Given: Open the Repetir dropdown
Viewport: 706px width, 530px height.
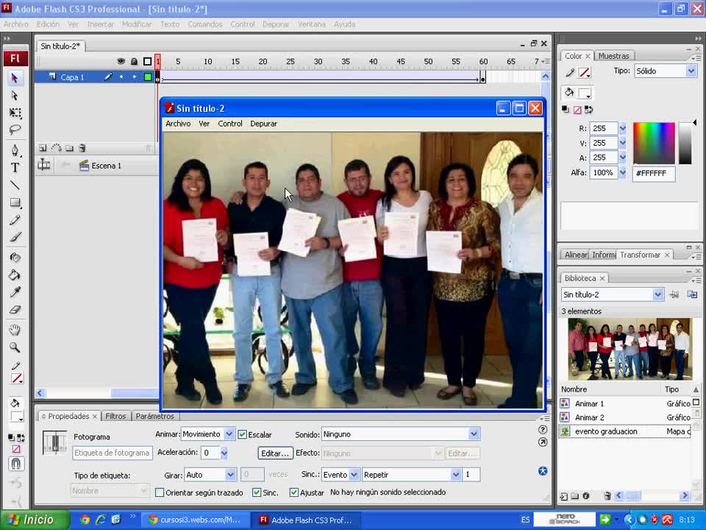Looking at the screenshot, I should click(x=456, y=475).
